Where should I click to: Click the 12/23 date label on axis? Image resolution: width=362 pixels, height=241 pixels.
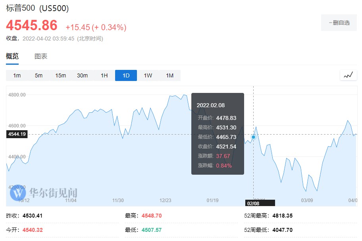[x=165, y=201]
